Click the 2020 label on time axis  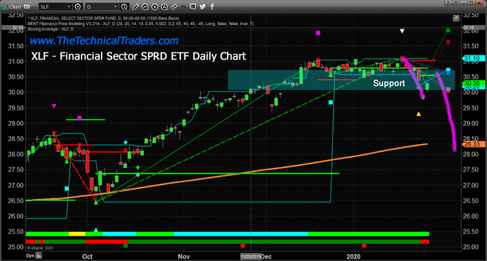(x=354, y=257)
